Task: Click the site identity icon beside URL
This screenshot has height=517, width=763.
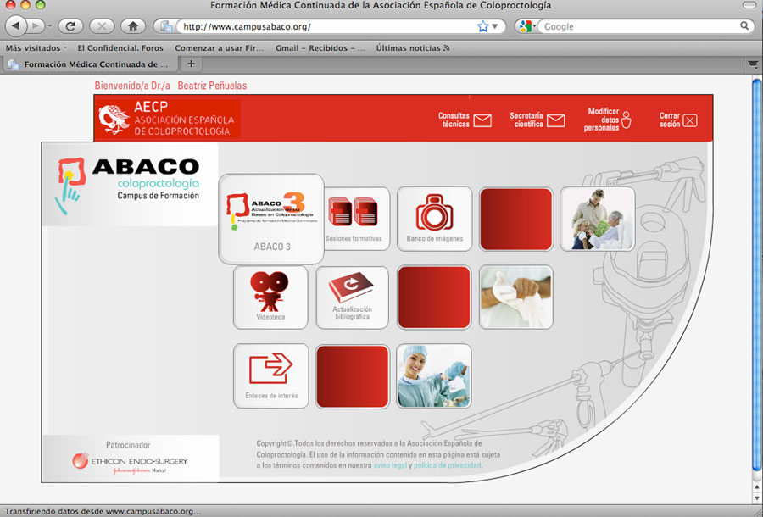Action: (166, 26)
